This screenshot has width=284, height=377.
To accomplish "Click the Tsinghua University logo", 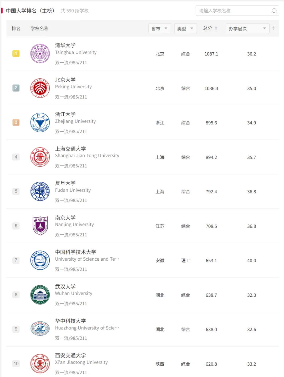I will coord(40,53).
